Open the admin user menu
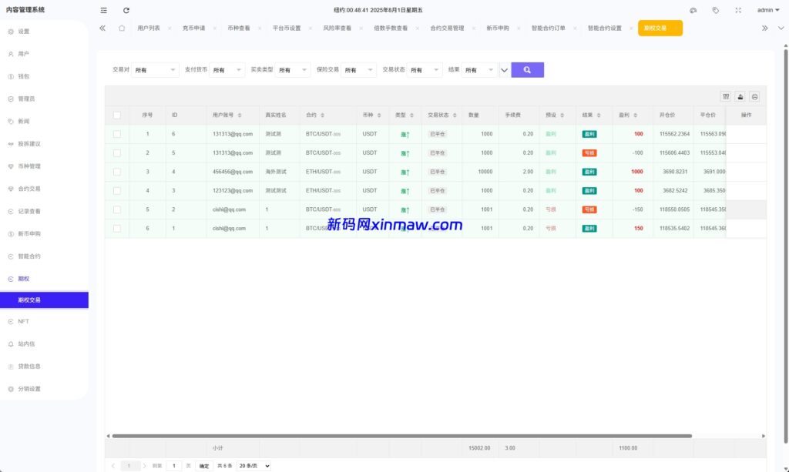 [767, 10]
